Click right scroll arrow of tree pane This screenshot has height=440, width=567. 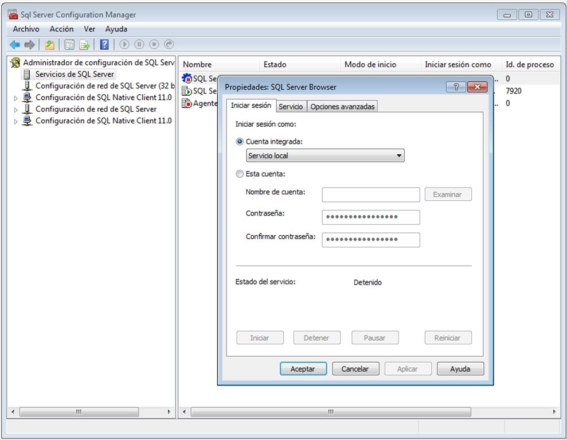[x=169, y=412]
